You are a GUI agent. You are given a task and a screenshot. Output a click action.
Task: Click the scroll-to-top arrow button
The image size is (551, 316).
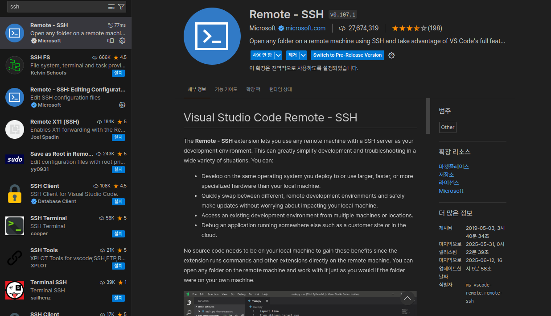pos(407,299)
